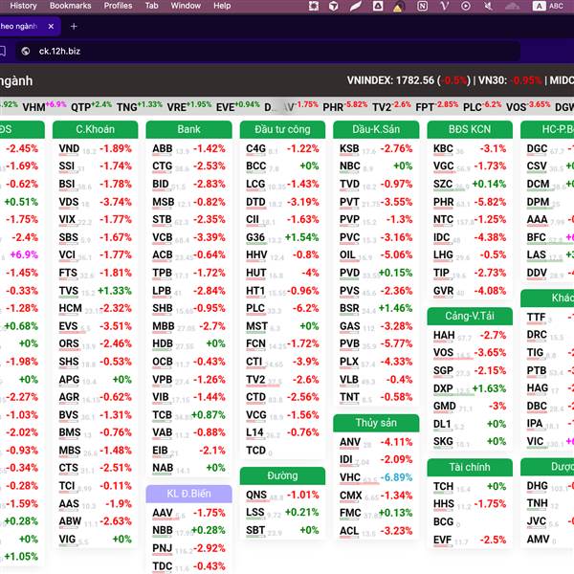Open the ABC input source menu

pyautogui.click(x=548, y=6)
